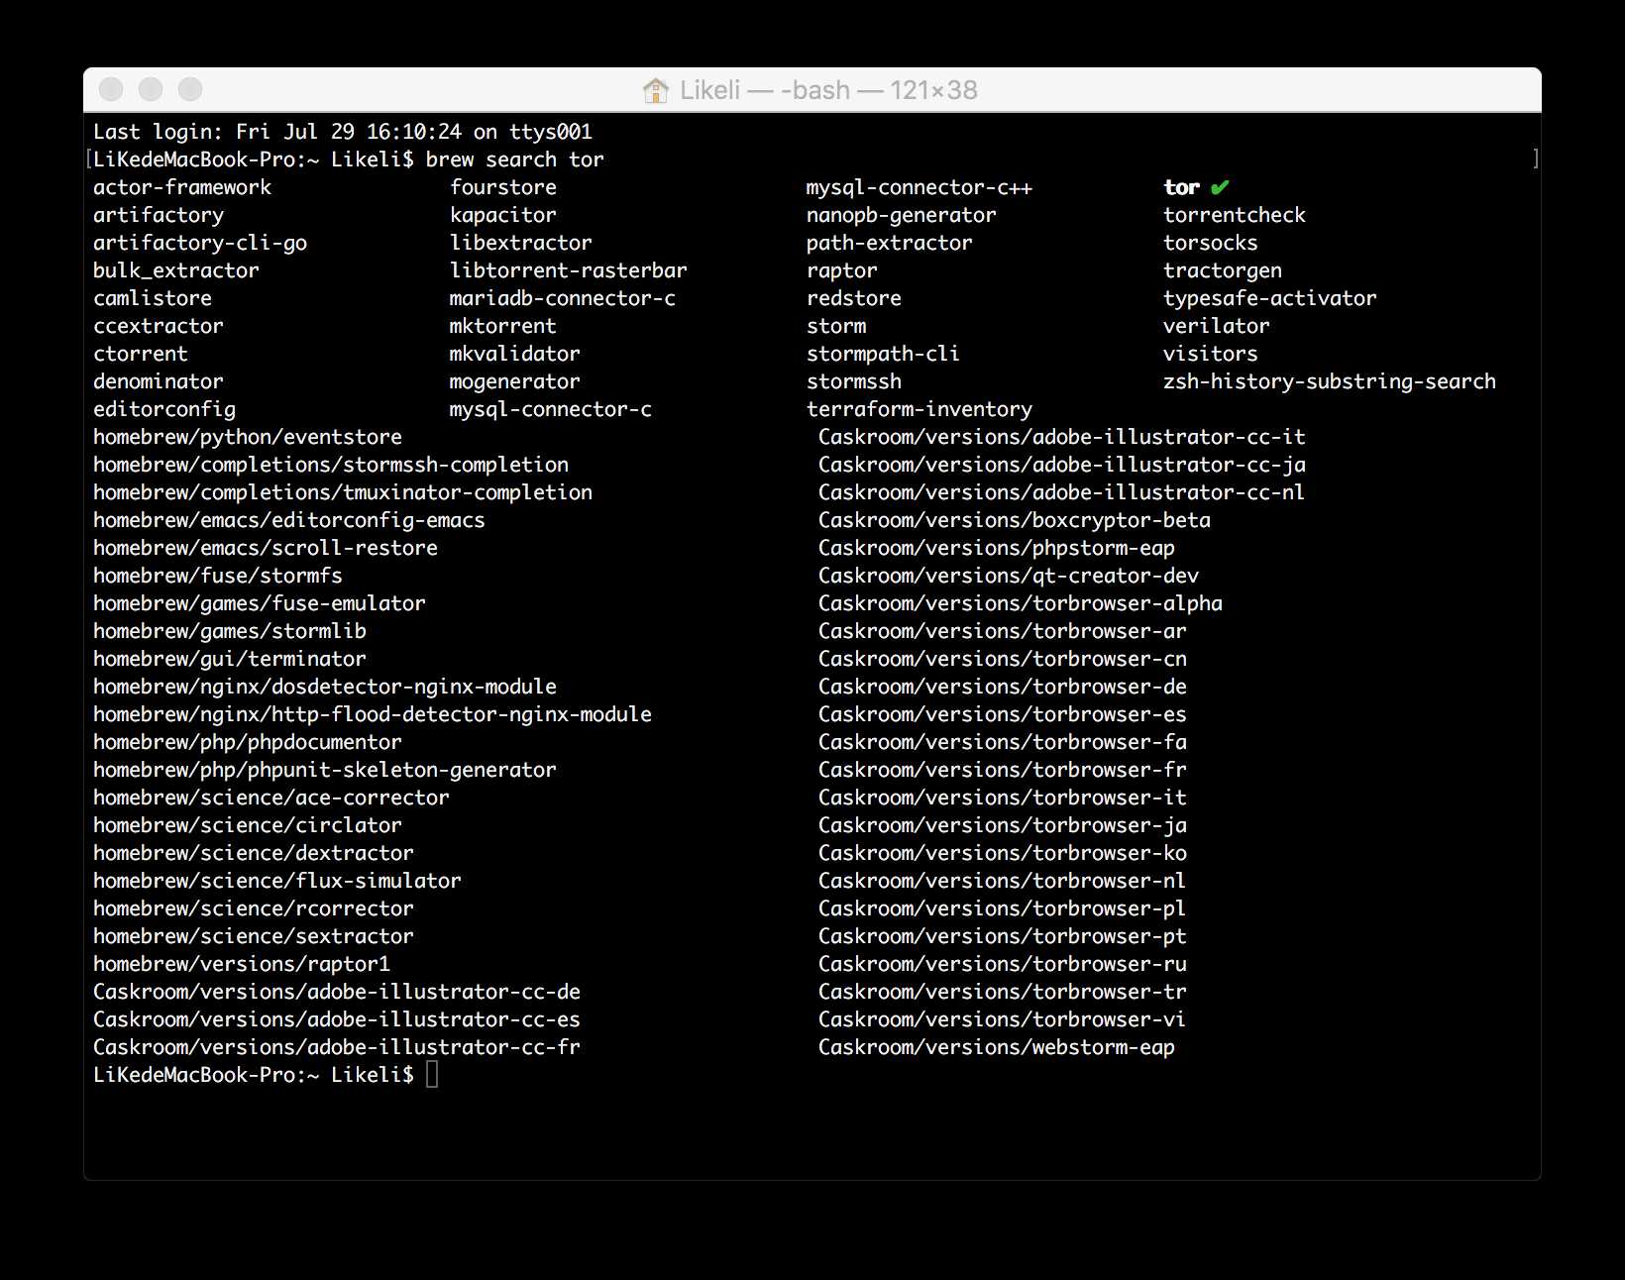Click 'Caskroom/versions/torbrowser-ko' line
Viewport: 1625px width, 1280px height.
pos(1003,853)
